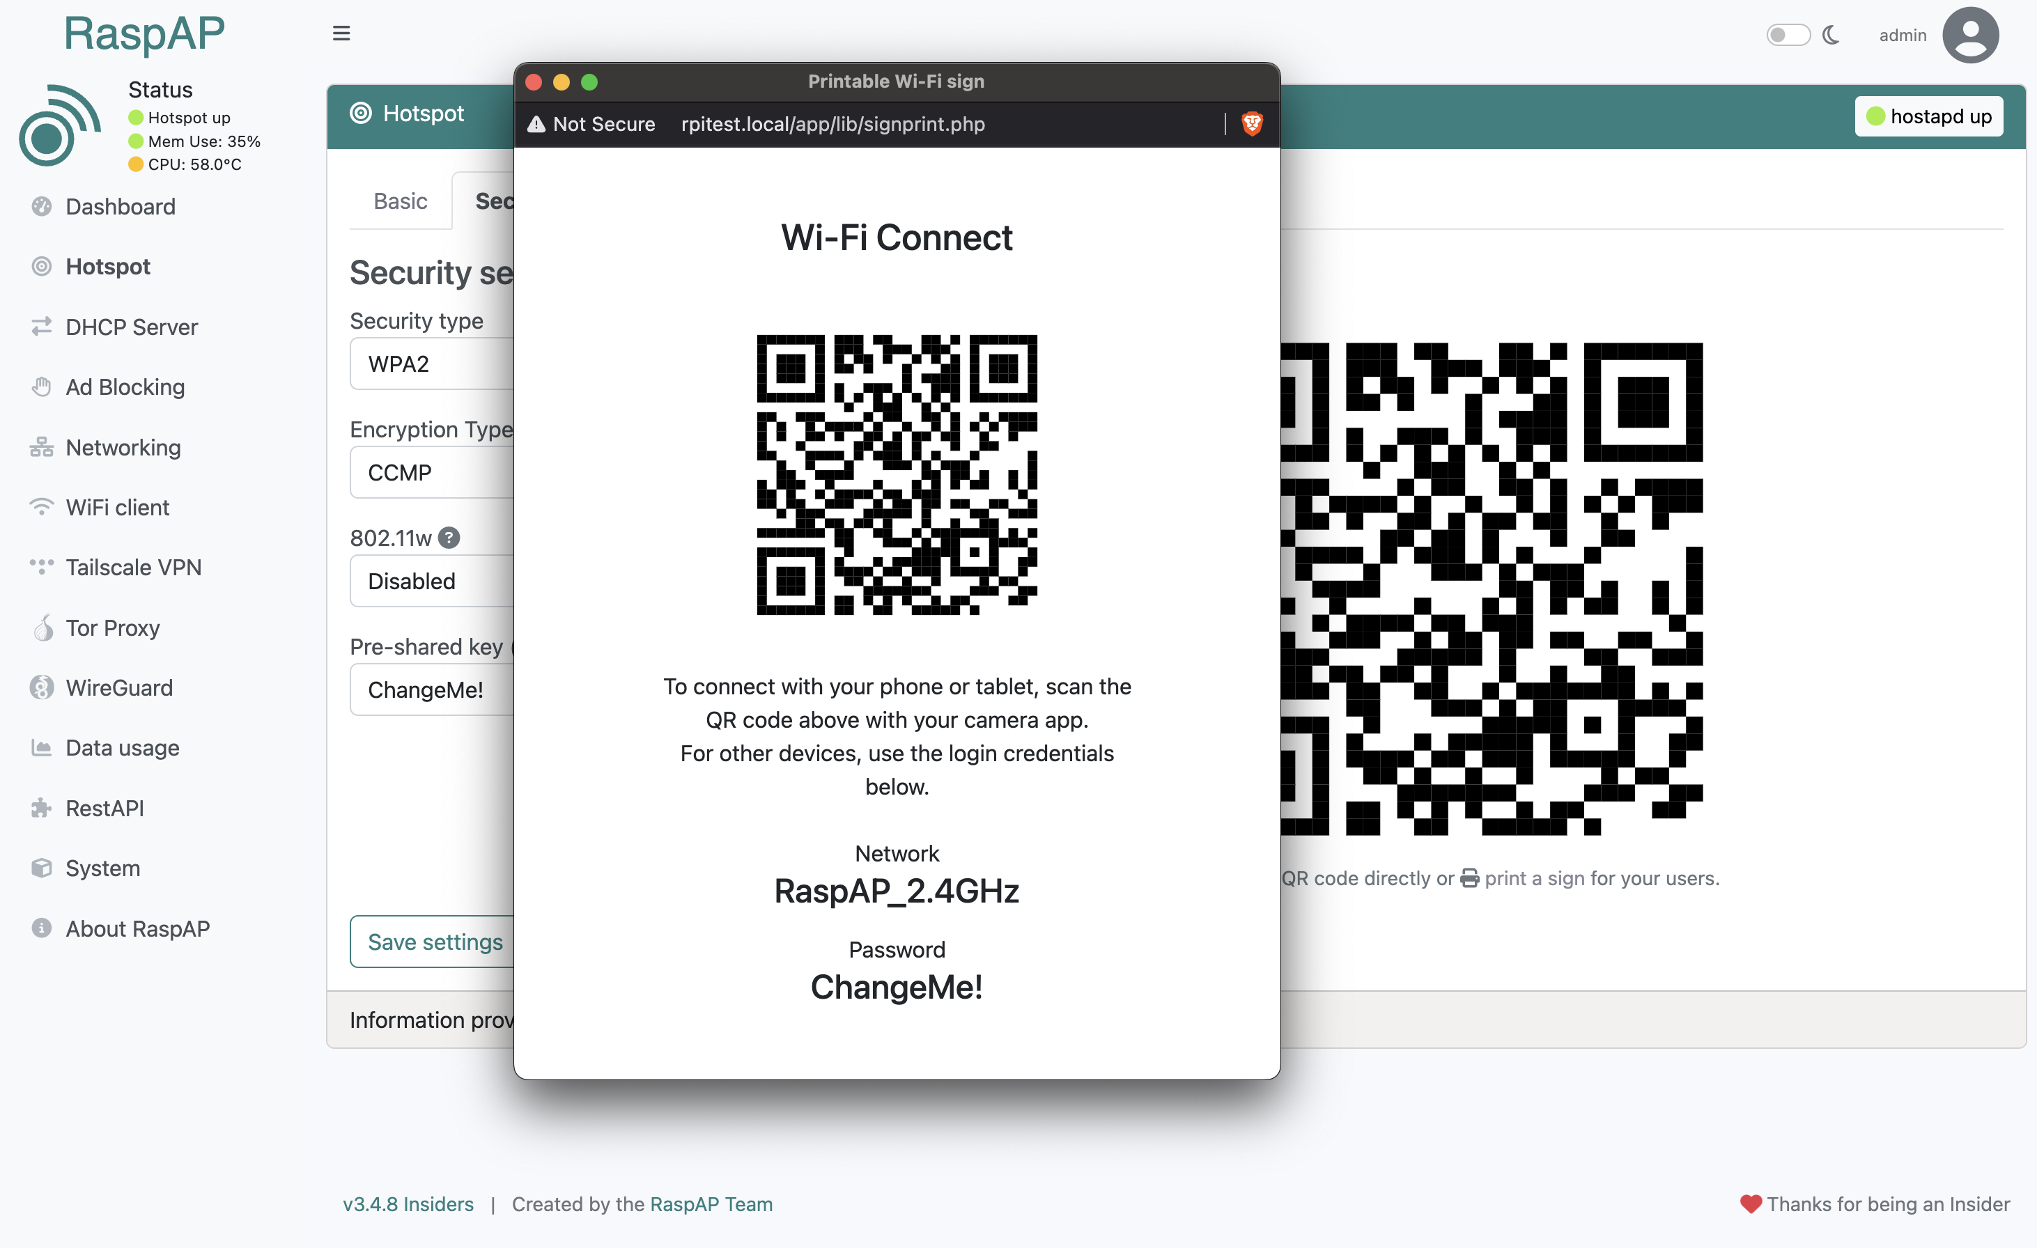Click the Data usage chart icon

pos(41,748)
